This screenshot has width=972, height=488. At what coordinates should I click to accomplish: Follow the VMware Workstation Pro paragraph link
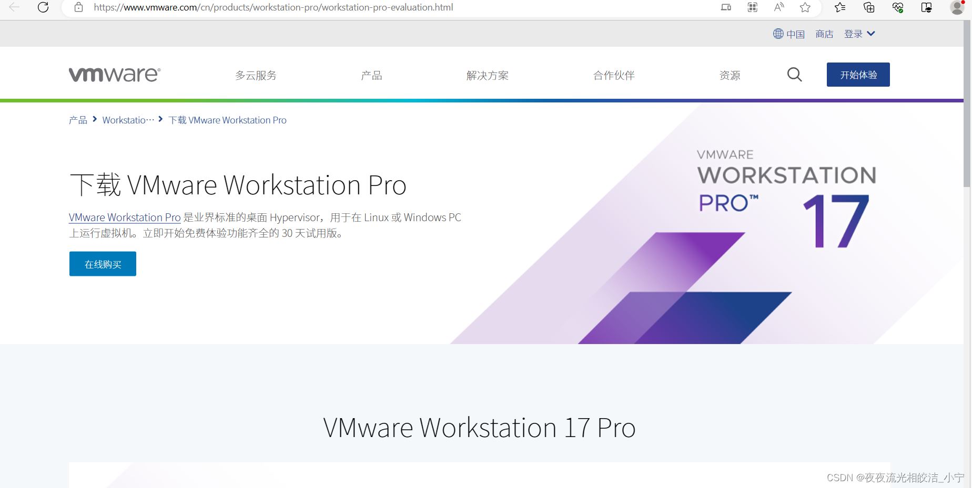(125, 217)
